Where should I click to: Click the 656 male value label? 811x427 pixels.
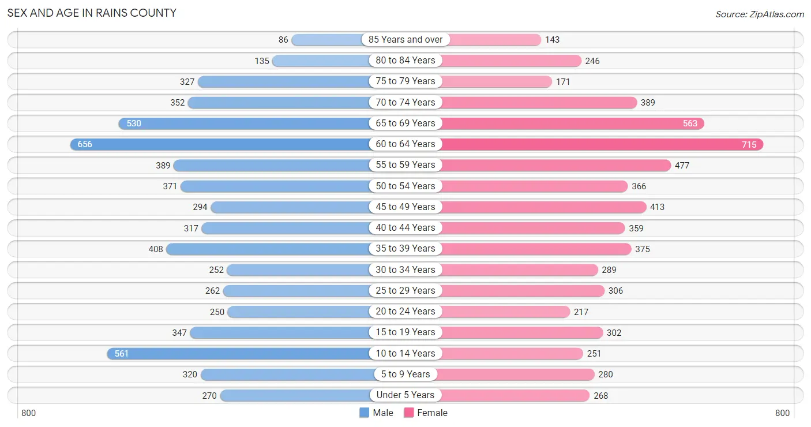[85, 144]
